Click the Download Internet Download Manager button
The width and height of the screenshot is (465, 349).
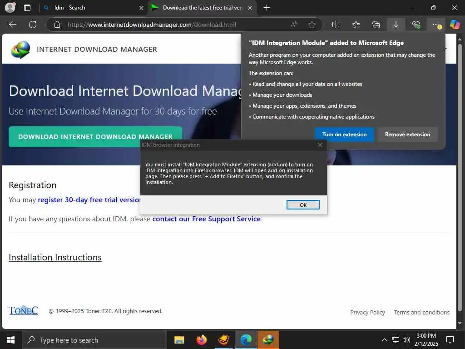(95, 137)
